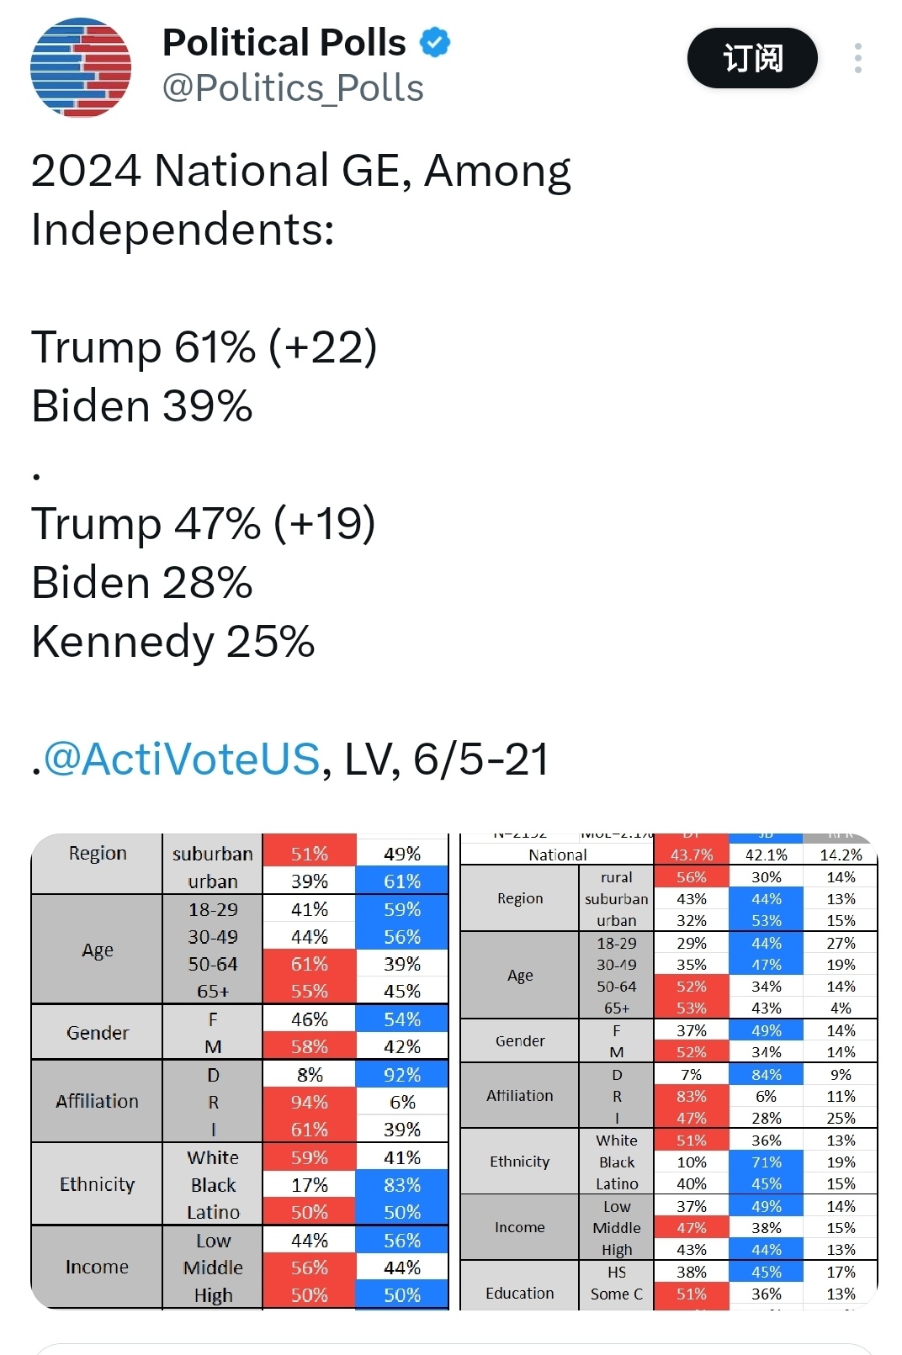
Task: Click the "Biden 39%" line
Action: (x=142, y=406)
